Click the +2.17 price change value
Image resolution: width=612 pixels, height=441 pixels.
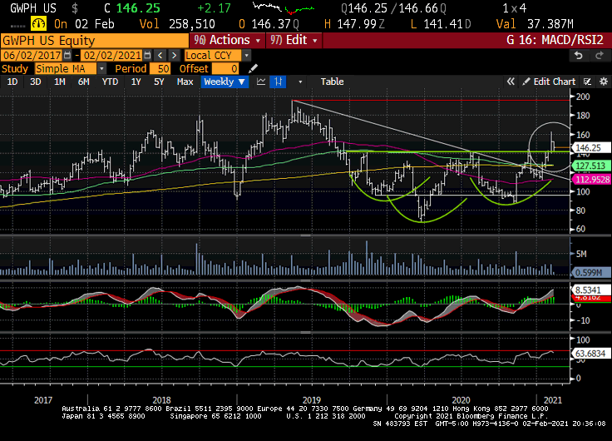214,8
